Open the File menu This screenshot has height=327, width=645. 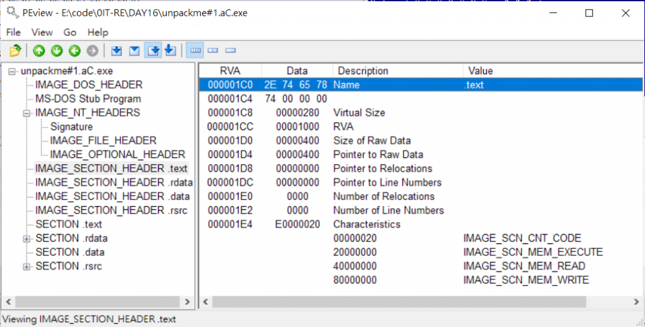click(x=13, y=32)
